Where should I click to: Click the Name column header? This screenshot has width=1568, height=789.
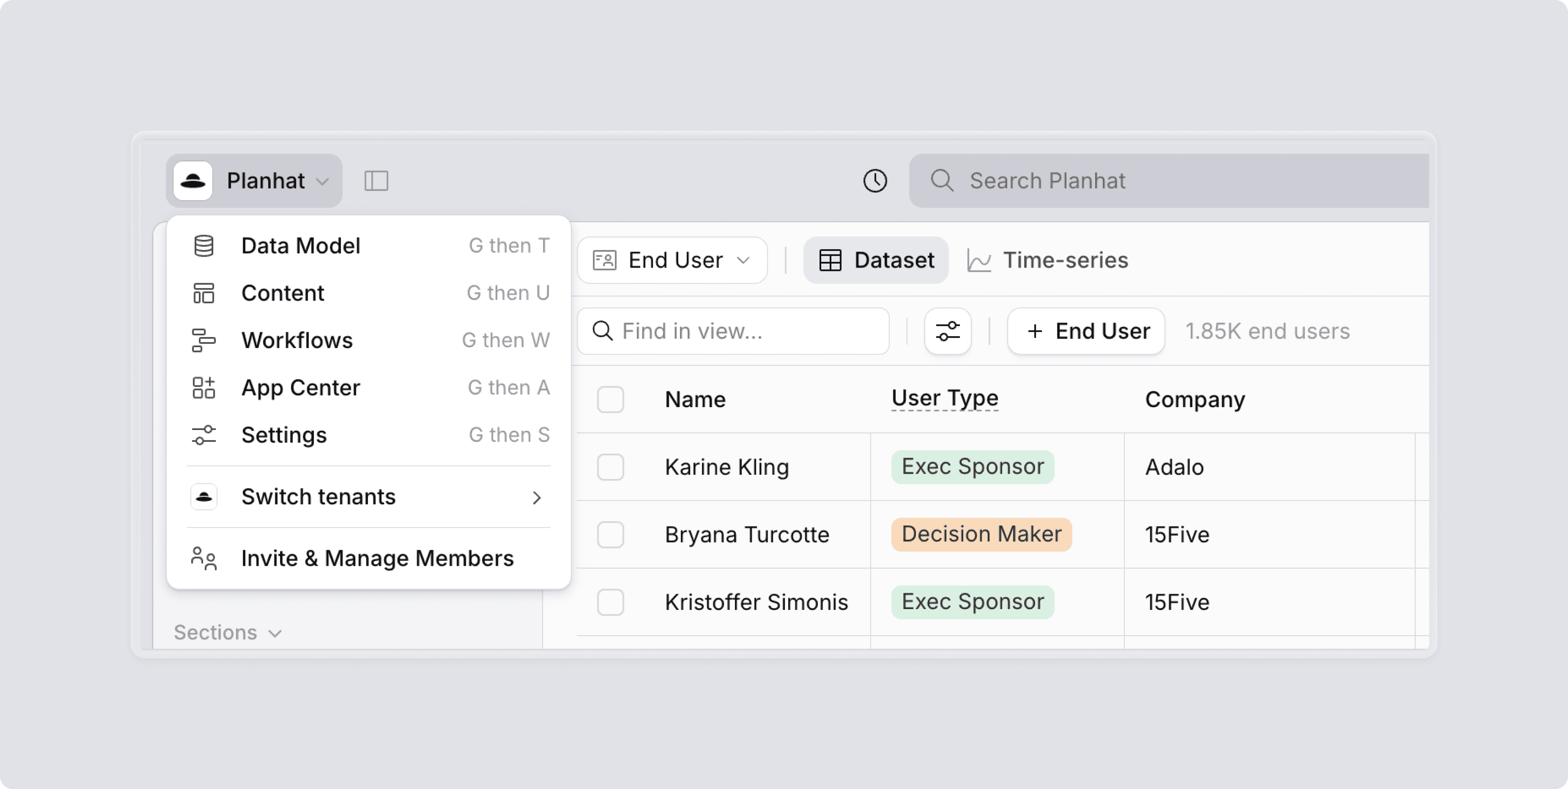click(695, 400)
